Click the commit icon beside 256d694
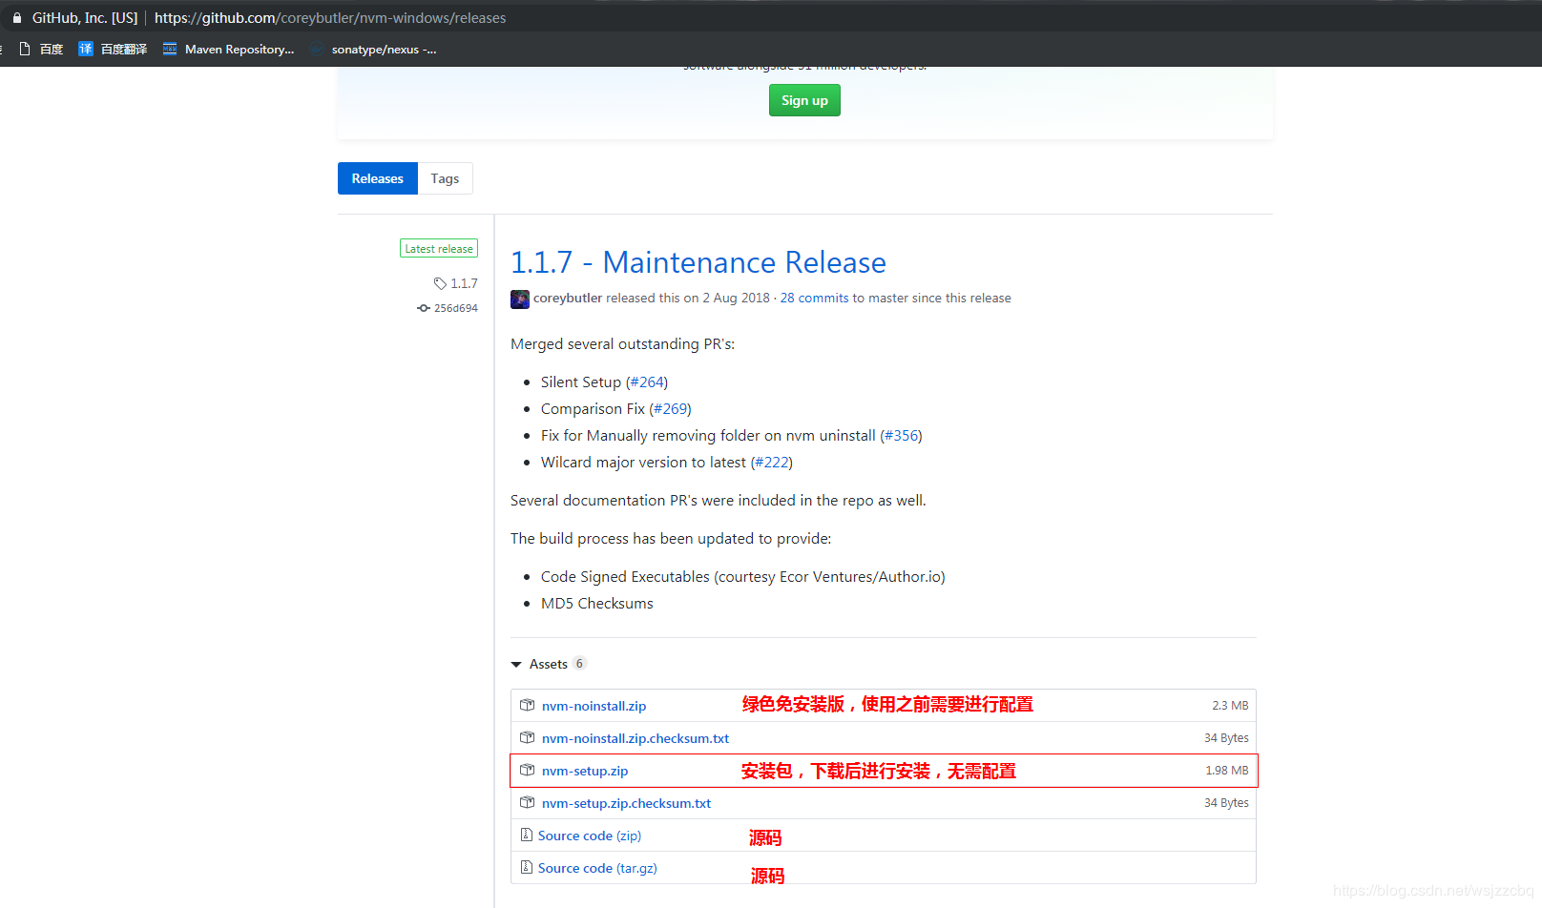 click(x=424, y=307)
